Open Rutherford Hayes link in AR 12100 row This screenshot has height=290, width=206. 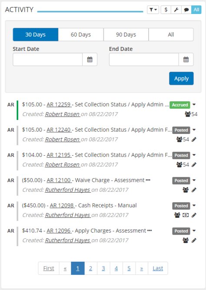click(68, 190)
